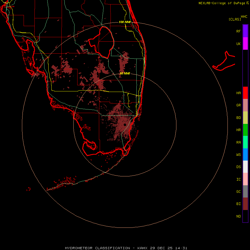Click the 50 NMI range ring label

[x=125, y=73]
